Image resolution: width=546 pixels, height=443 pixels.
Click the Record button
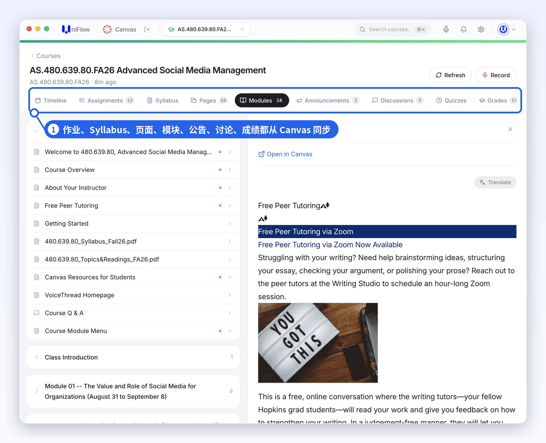point(496,75)
